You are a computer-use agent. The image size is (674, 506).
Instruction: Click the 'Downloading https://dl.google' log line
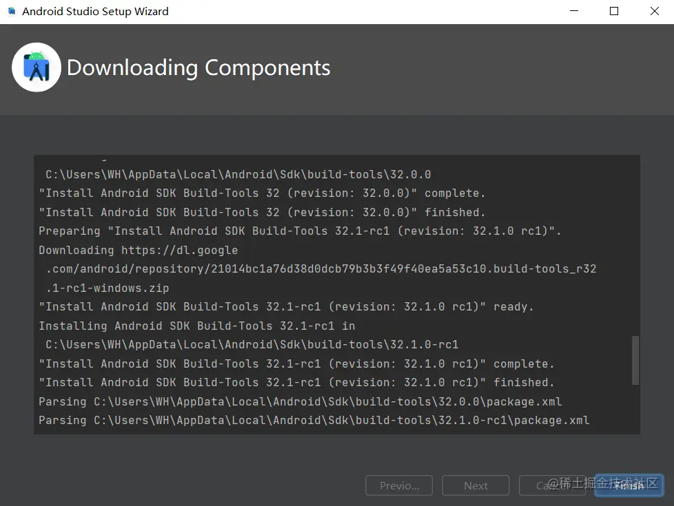[x=139, y=250]
